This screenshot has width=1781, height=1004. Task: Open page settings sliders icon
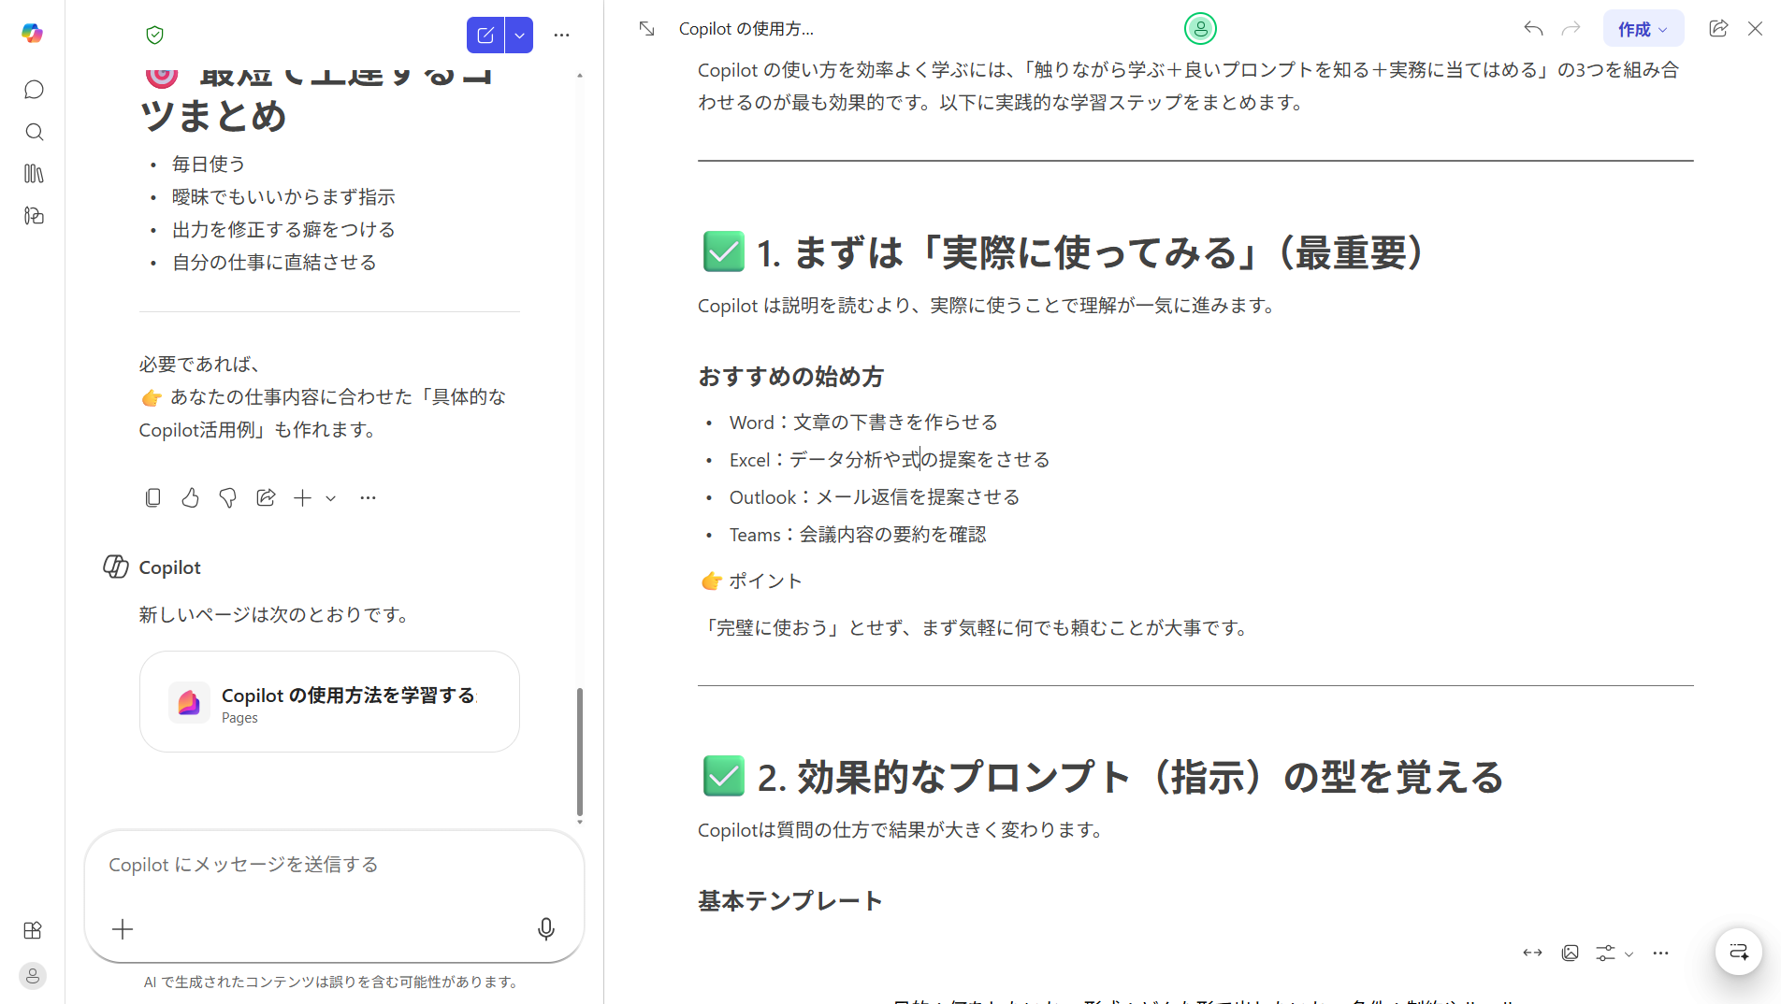point(1605,954)
